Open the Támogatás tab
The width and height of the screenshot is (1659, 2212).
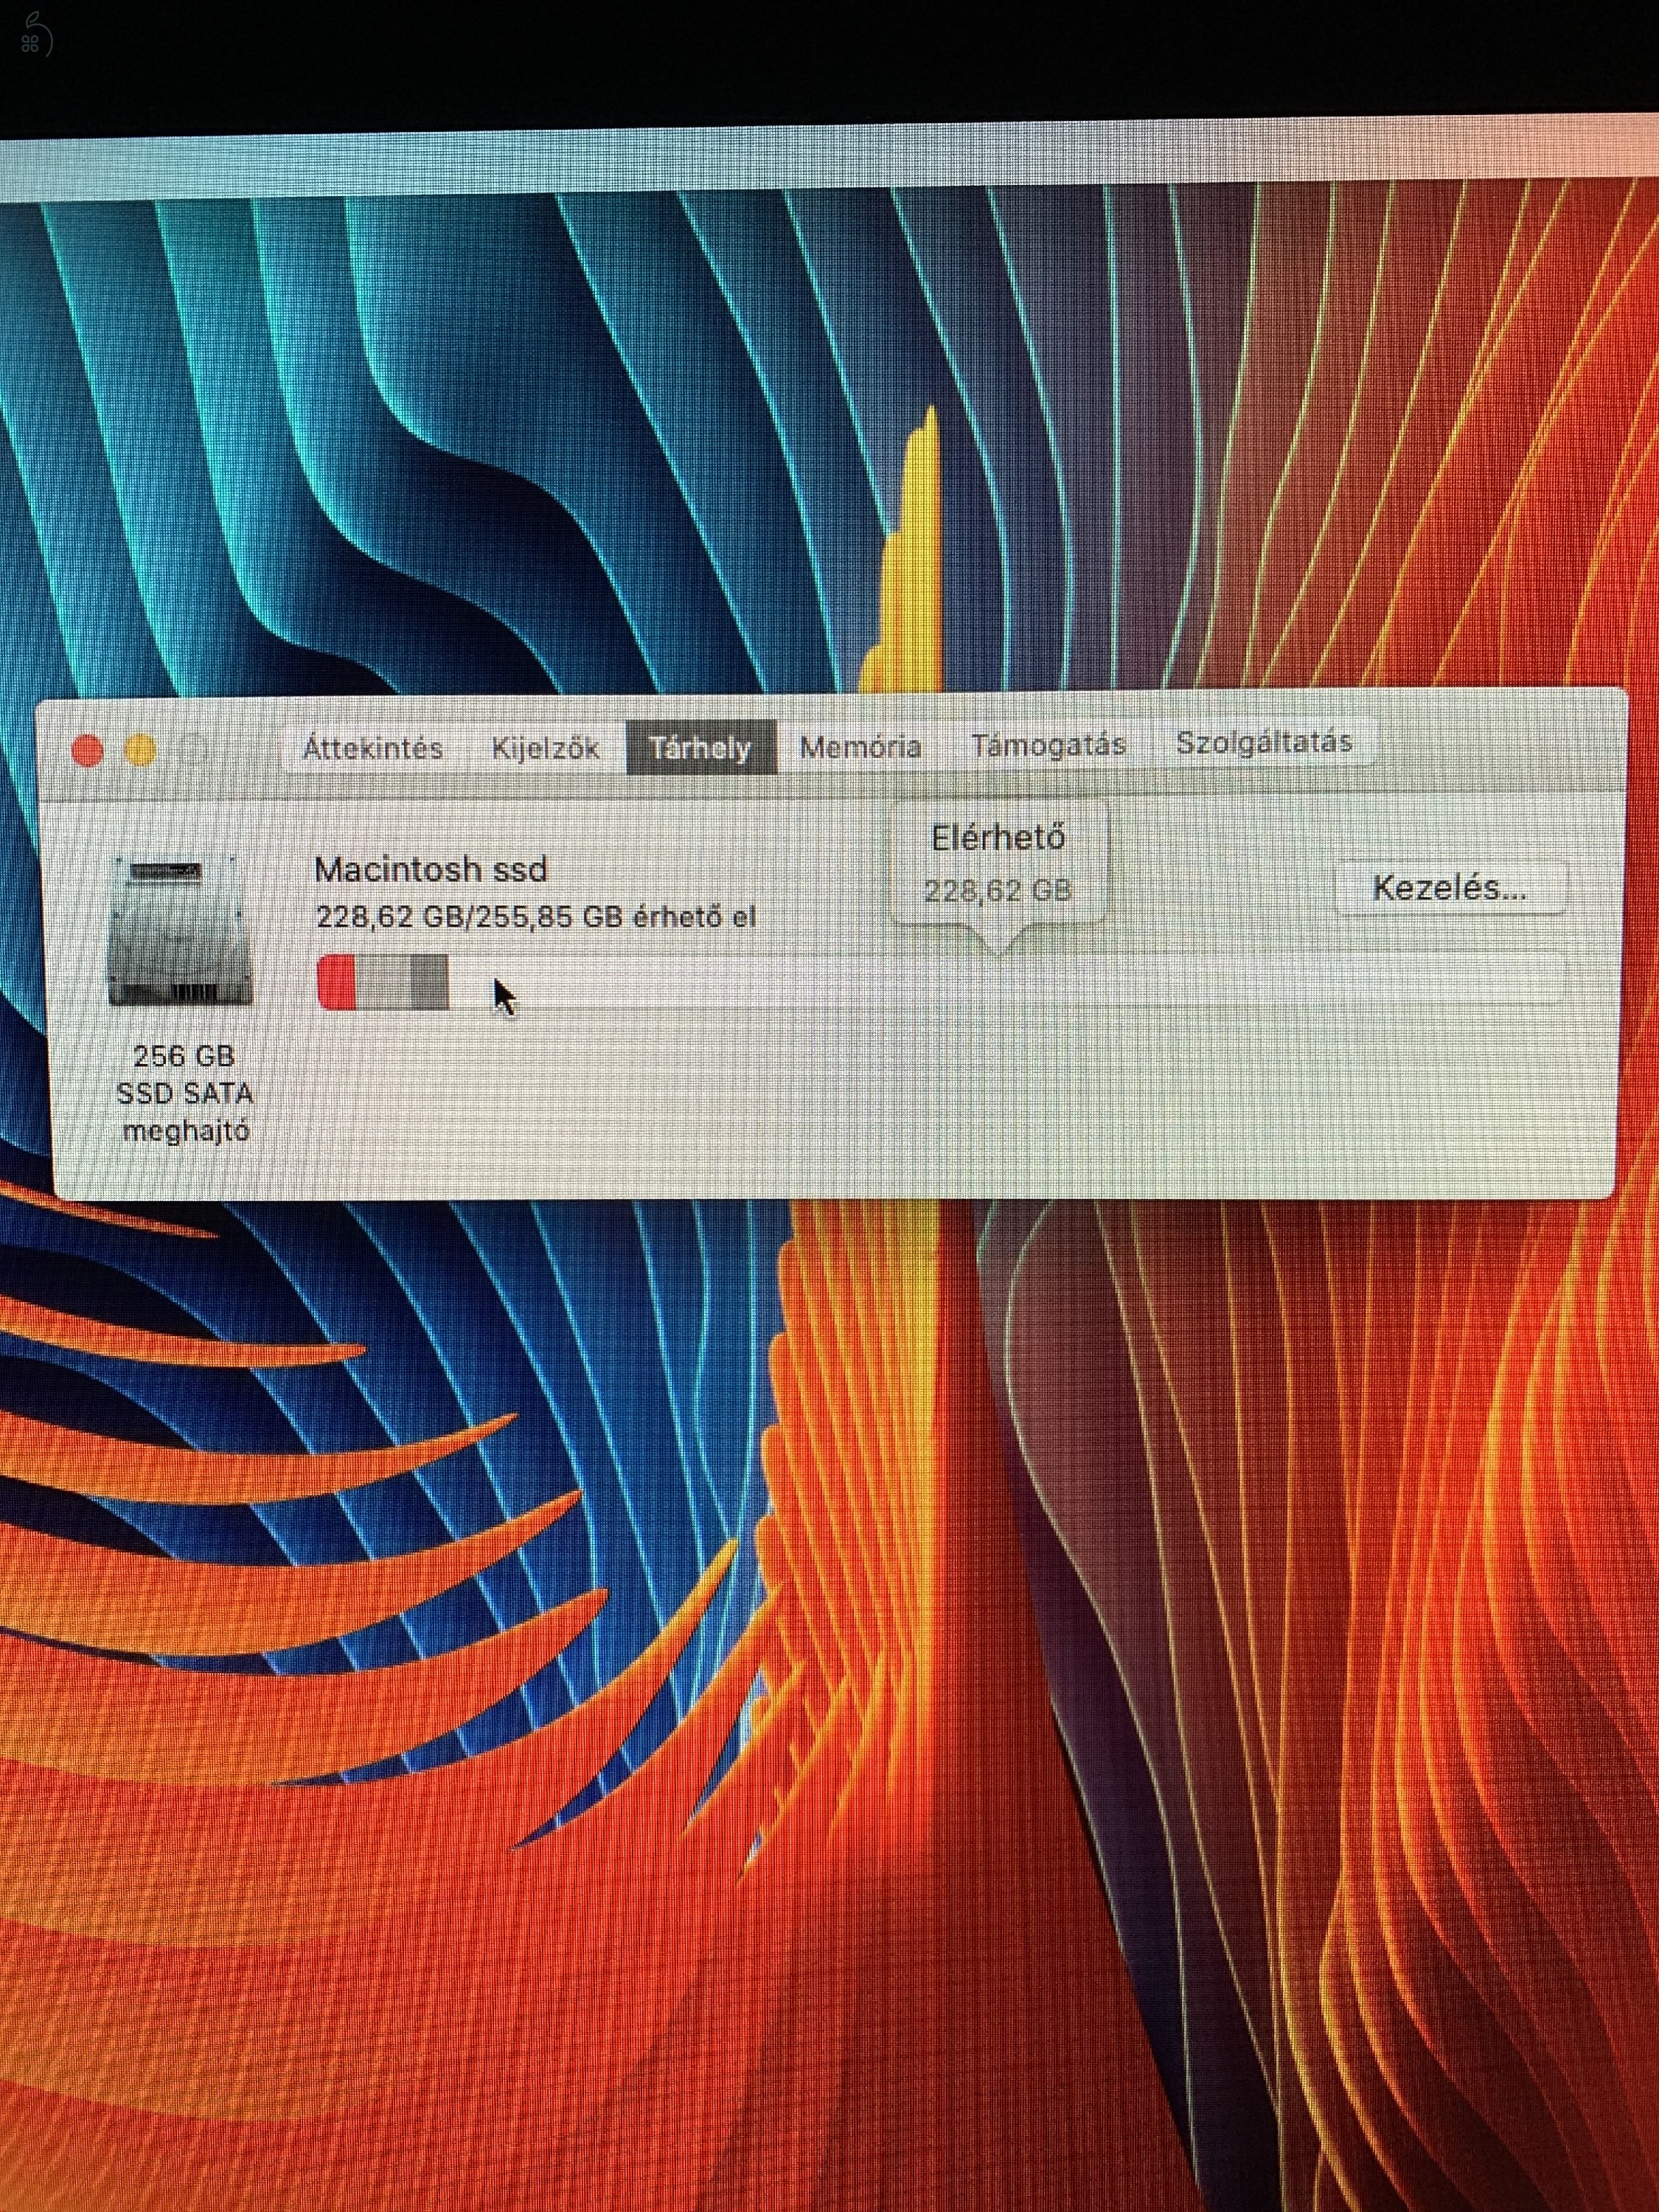pos(1049,744)
